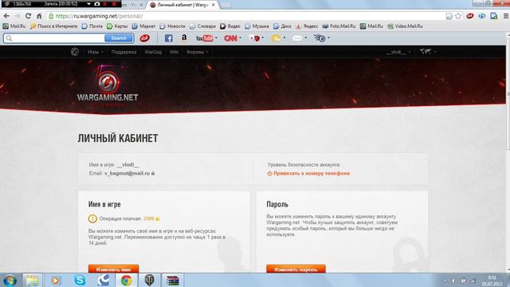Reload the page with the refresh icon
This screenshot has height=287, width=510.
click(x=29, y=16)
